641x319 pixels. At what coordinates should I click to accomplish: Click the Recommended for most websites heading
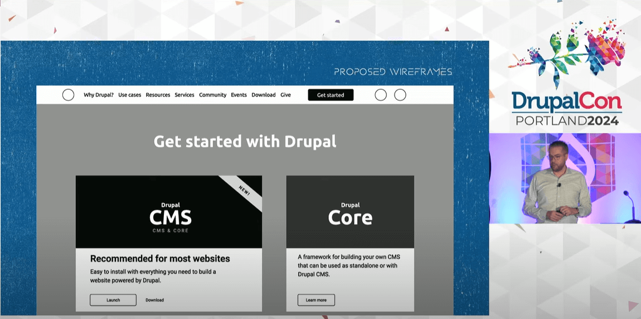(160, 258)
